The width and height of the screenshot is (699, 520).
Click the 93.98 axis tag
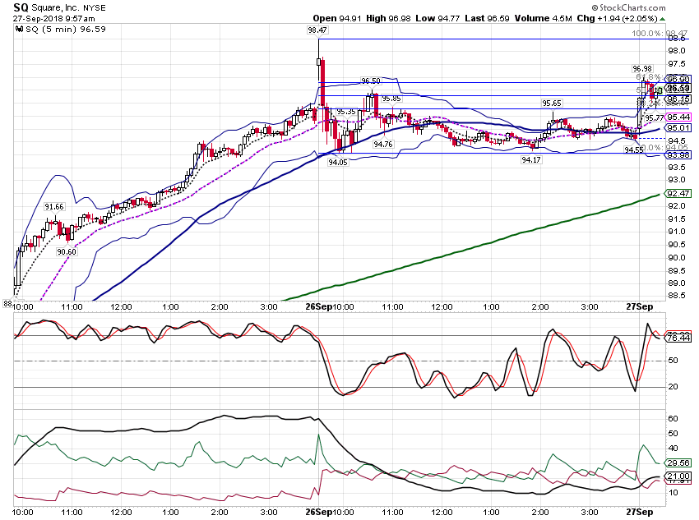tap(678, 155)
